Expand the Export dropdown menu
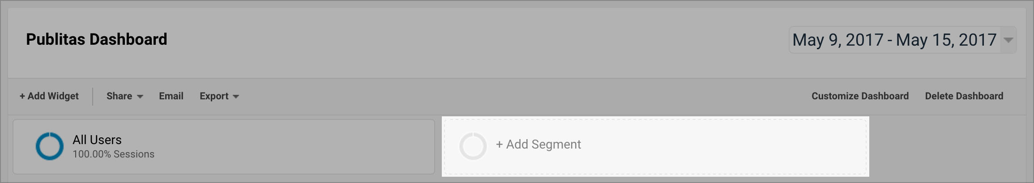The image size is (1034, 183). click(x=219, y=96)
